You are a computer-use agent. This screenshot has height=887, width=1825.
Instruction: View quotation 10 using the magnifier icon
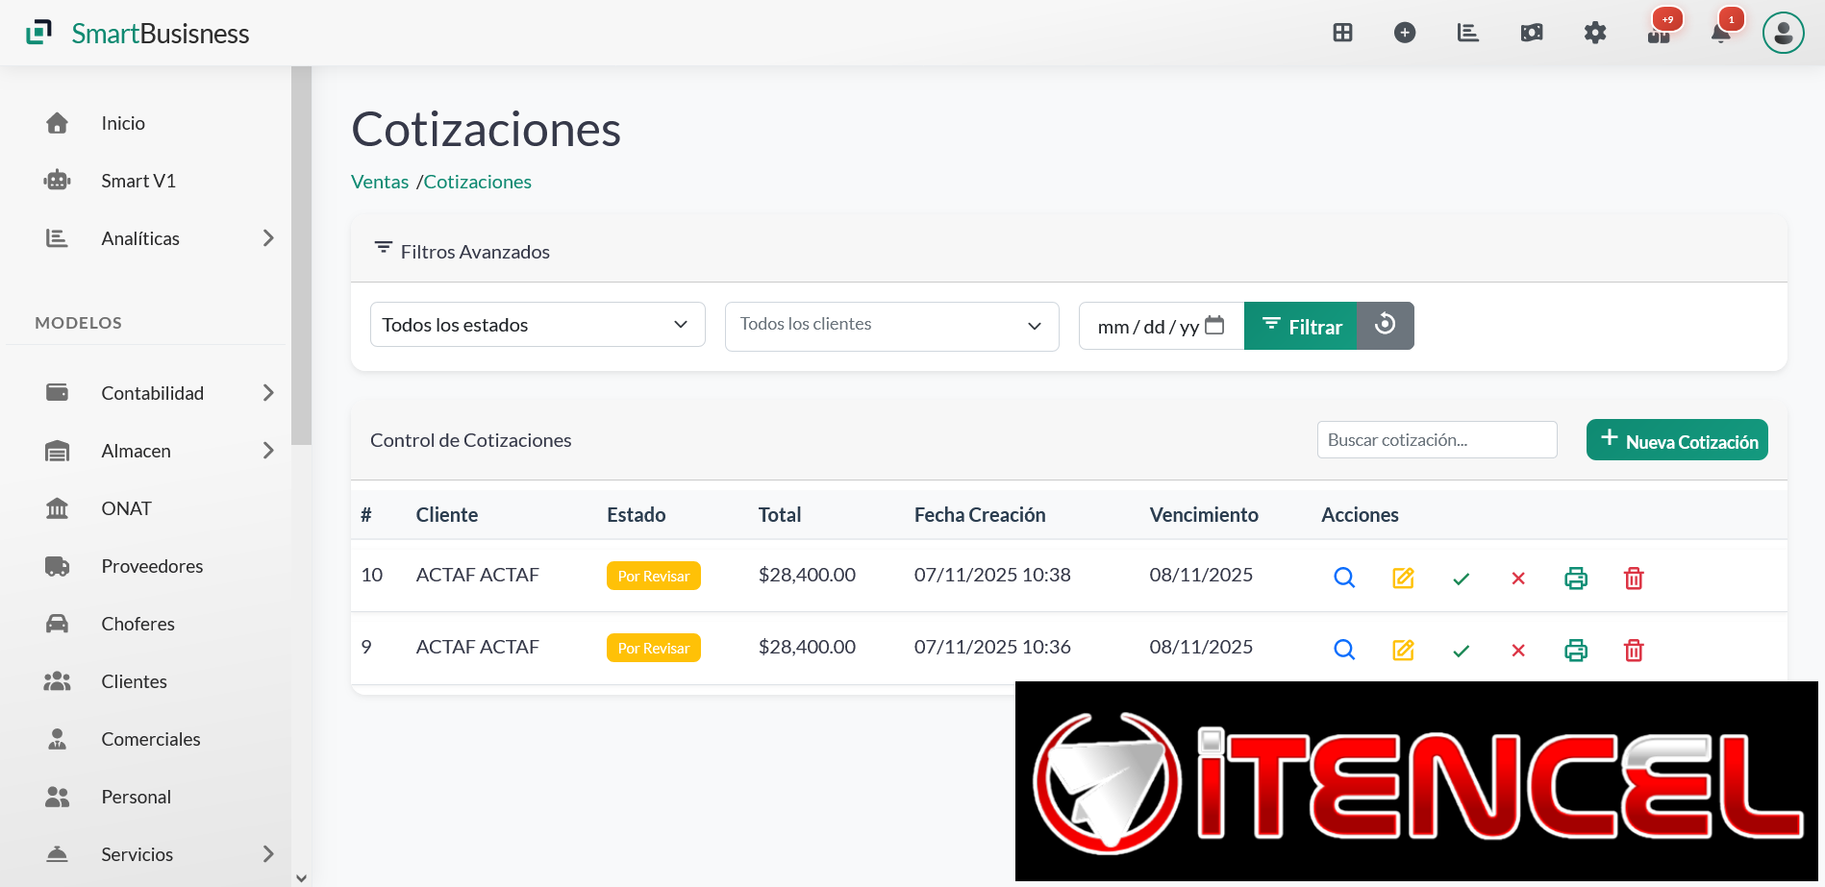(x=1343, y=578)
